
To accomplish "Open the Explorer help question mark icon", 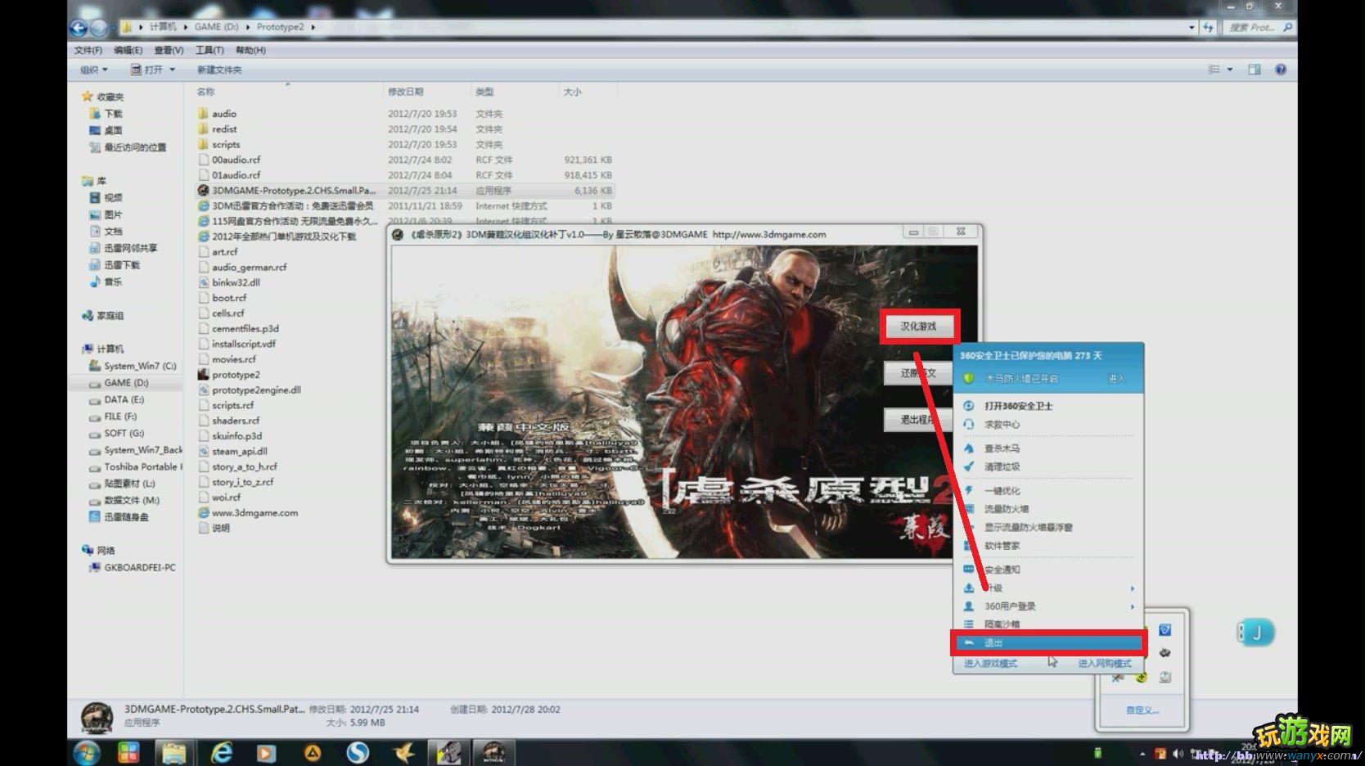I will tap(1281, 70).
